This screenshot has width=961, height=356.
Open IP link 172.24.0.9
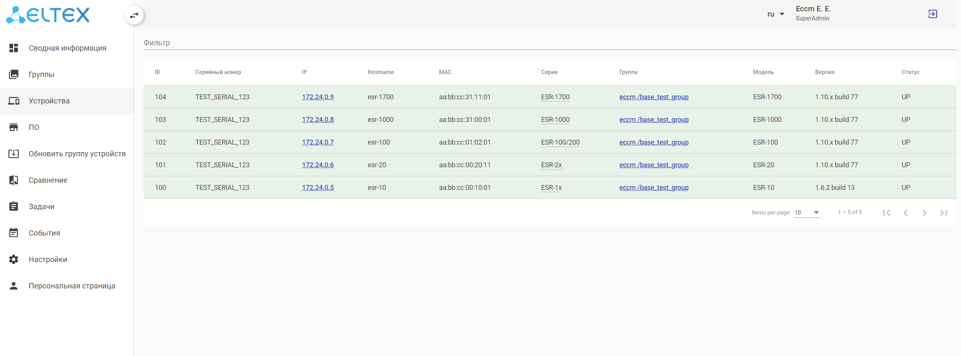317,97
